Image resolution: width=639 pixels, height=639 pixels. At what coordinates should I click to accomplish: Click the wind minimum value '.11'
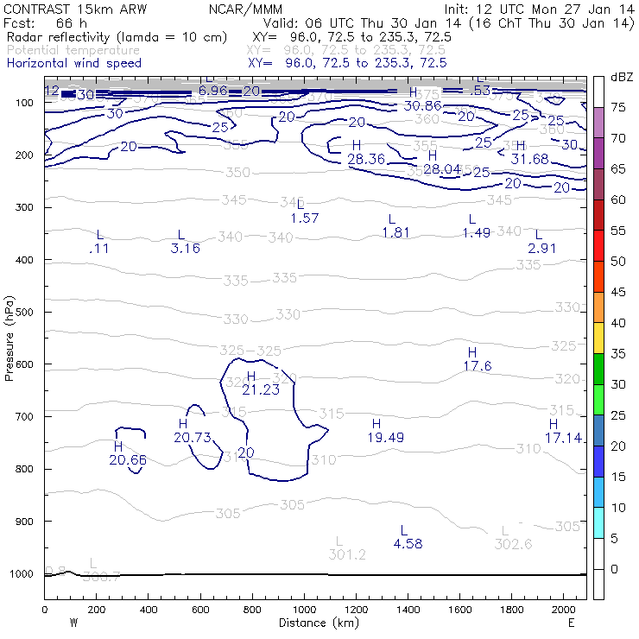(x=99, y=249)
